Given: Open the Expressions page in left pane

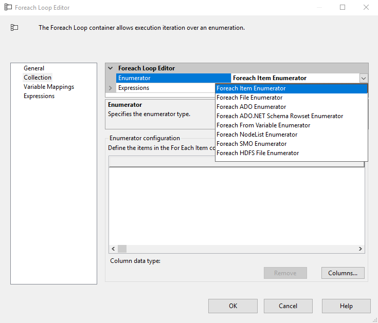Looking at the screenshot, I should coord(39,96).
